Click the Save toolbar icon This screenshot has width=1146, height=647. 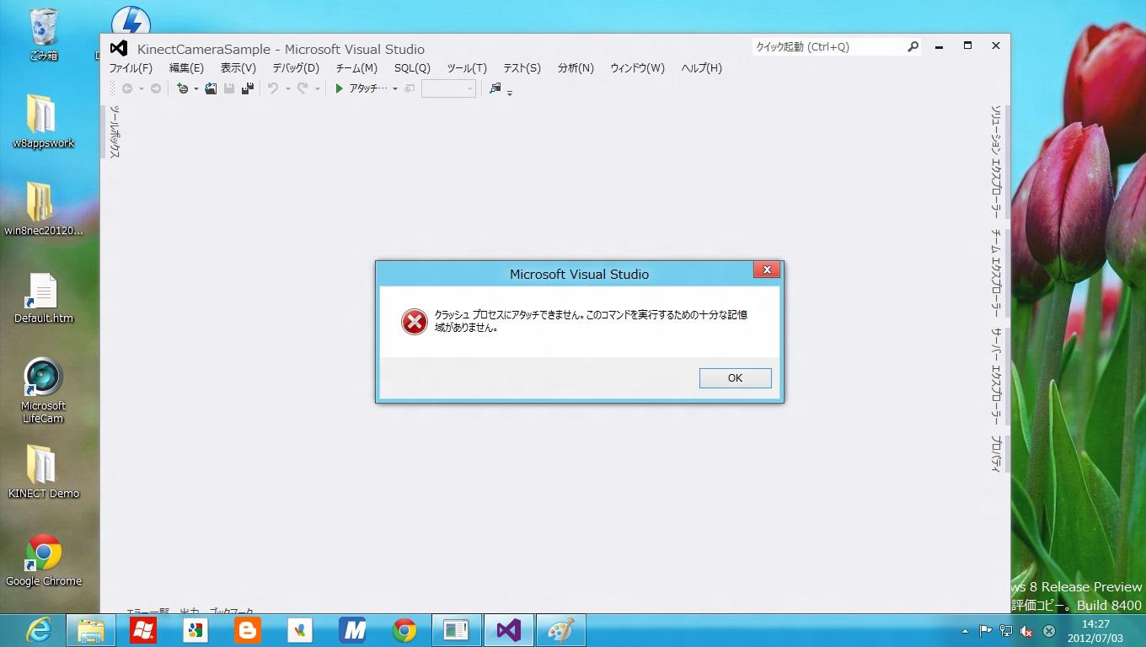pyautogui.click(x=229, y=88)
